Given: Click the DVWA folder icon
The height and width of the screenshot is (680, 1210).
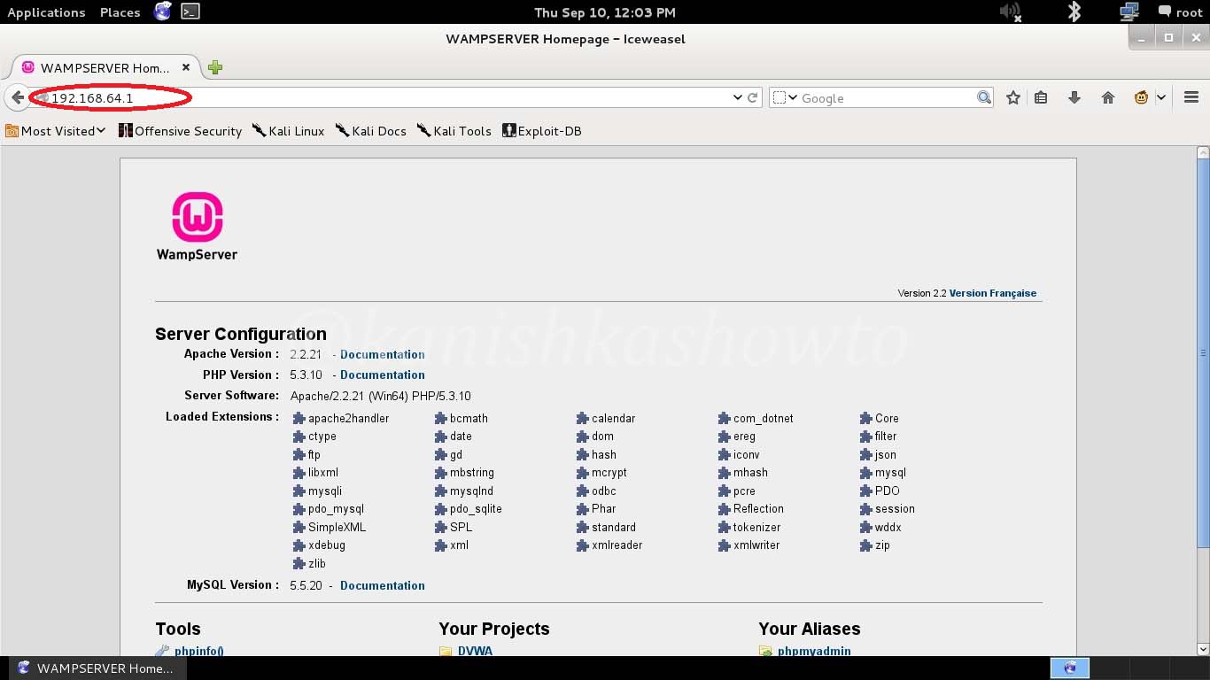Looking at the screenshot, I should 446,651.
